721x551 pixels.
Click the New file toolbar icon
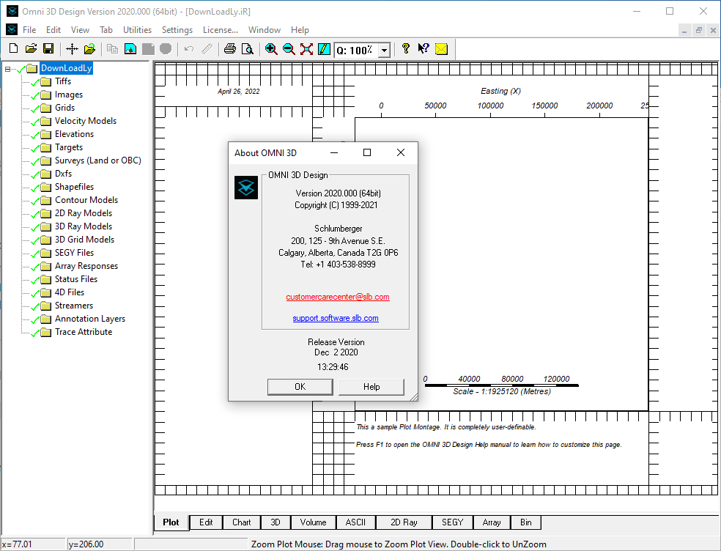(x=14, y=49)
